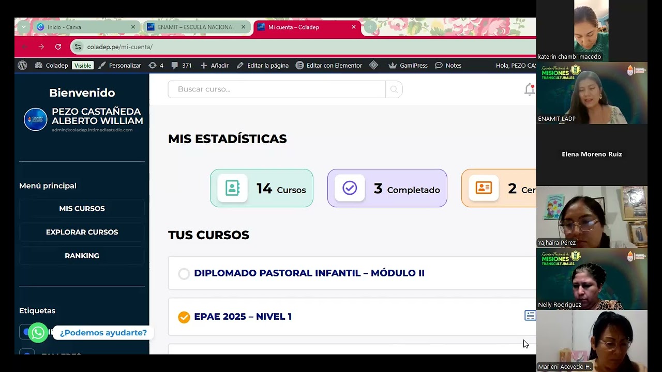This screenshot has height=372, width=662.
Task: Close the ENAMIT tab
Action: point(243,27)
